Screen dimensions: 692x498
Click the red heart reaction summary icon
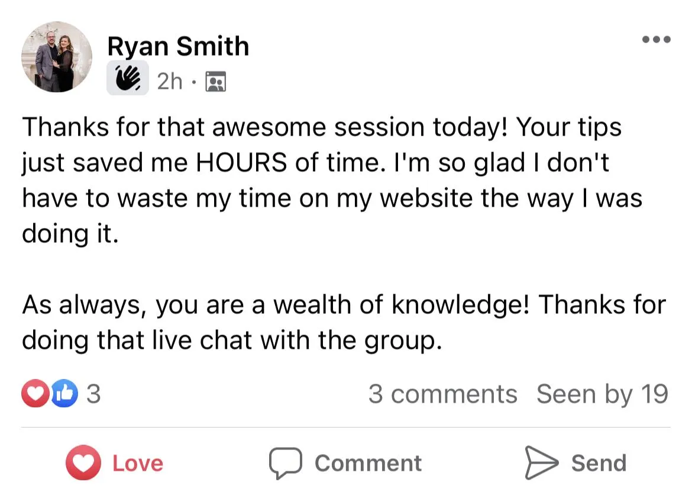point(35,394)
